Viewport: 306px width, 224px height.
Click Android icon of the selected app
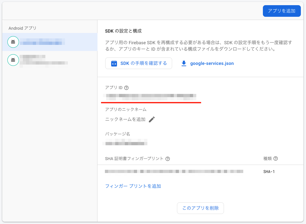click(x=13, y=42)
